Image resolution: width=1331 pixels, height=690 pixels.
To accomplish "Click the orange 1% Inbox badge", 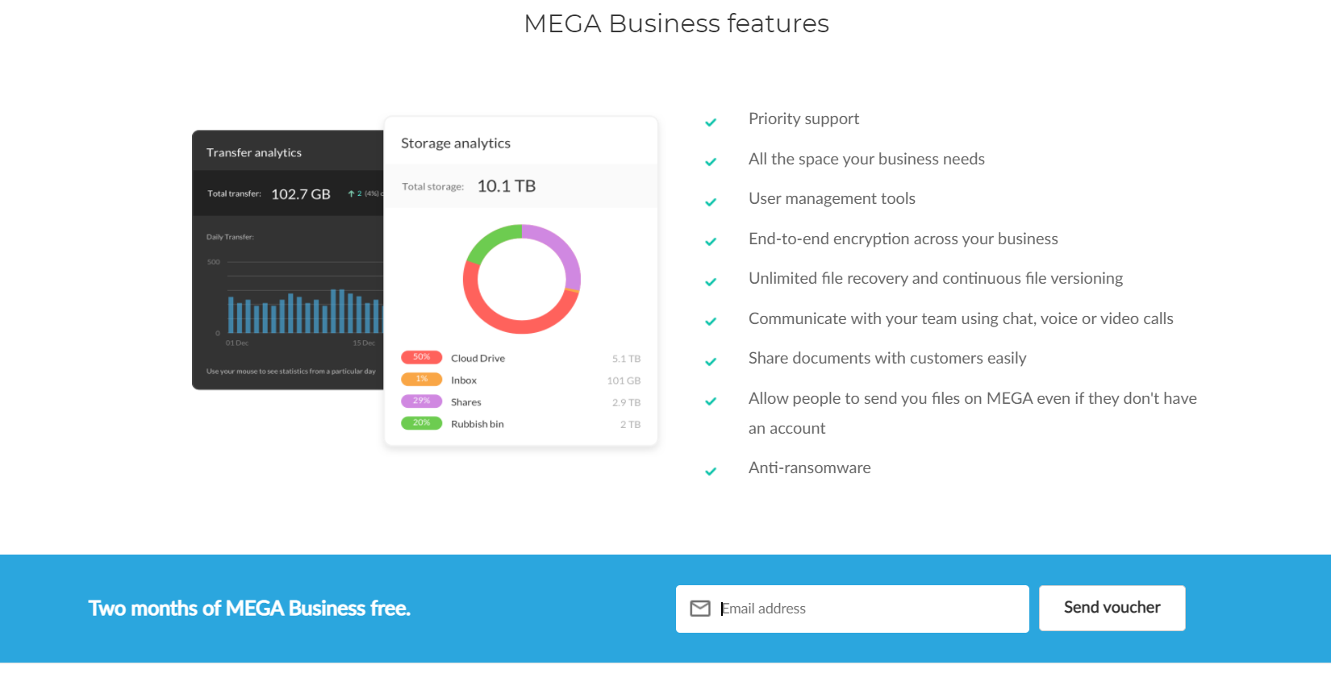I will point(421,379).
